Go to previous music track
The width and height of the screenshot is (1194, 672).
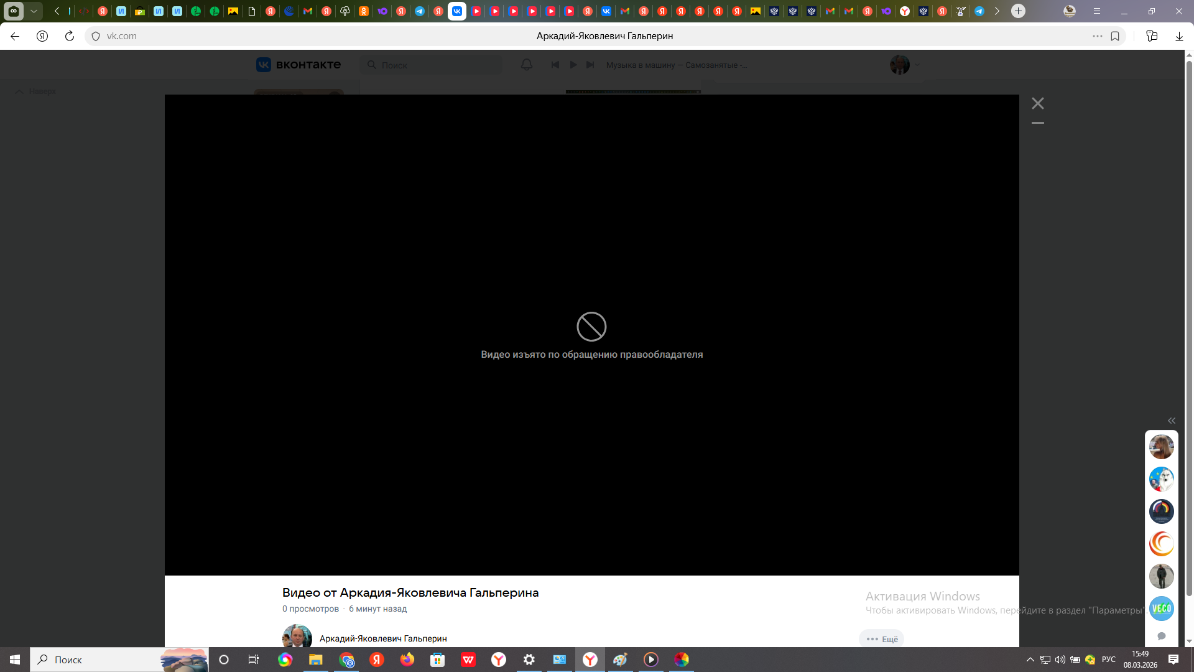[555, 65]
